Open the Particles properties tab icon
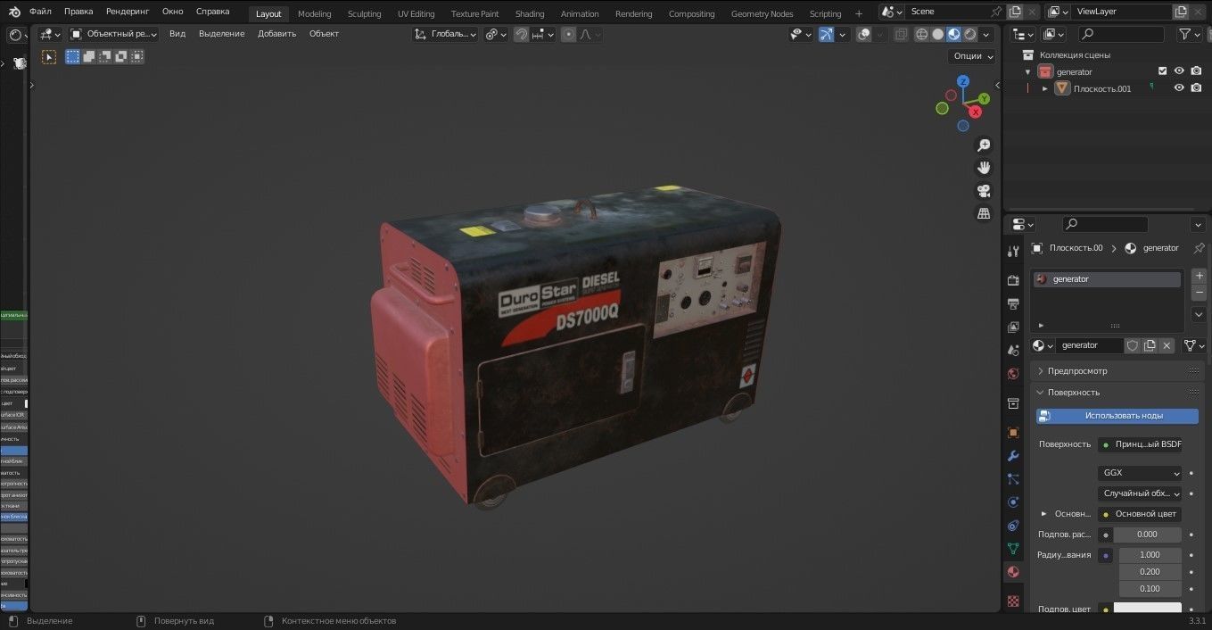The height and width of the screenshot is (630, 1212). tap(1013, 479)
